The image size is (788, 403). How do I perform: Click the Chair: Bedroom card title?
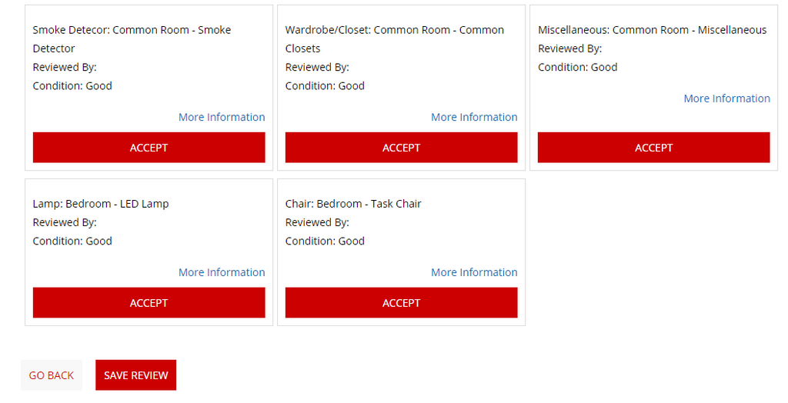click(x=353, y=204)
